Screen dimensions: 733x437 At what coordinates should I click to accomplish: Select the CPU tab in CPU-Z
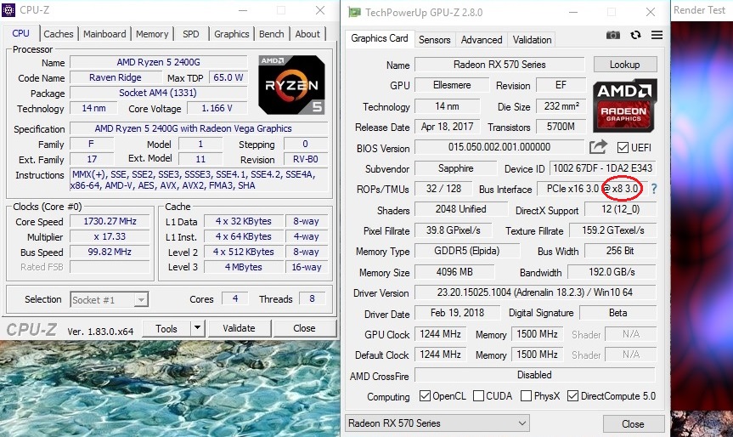click(20, 33)
